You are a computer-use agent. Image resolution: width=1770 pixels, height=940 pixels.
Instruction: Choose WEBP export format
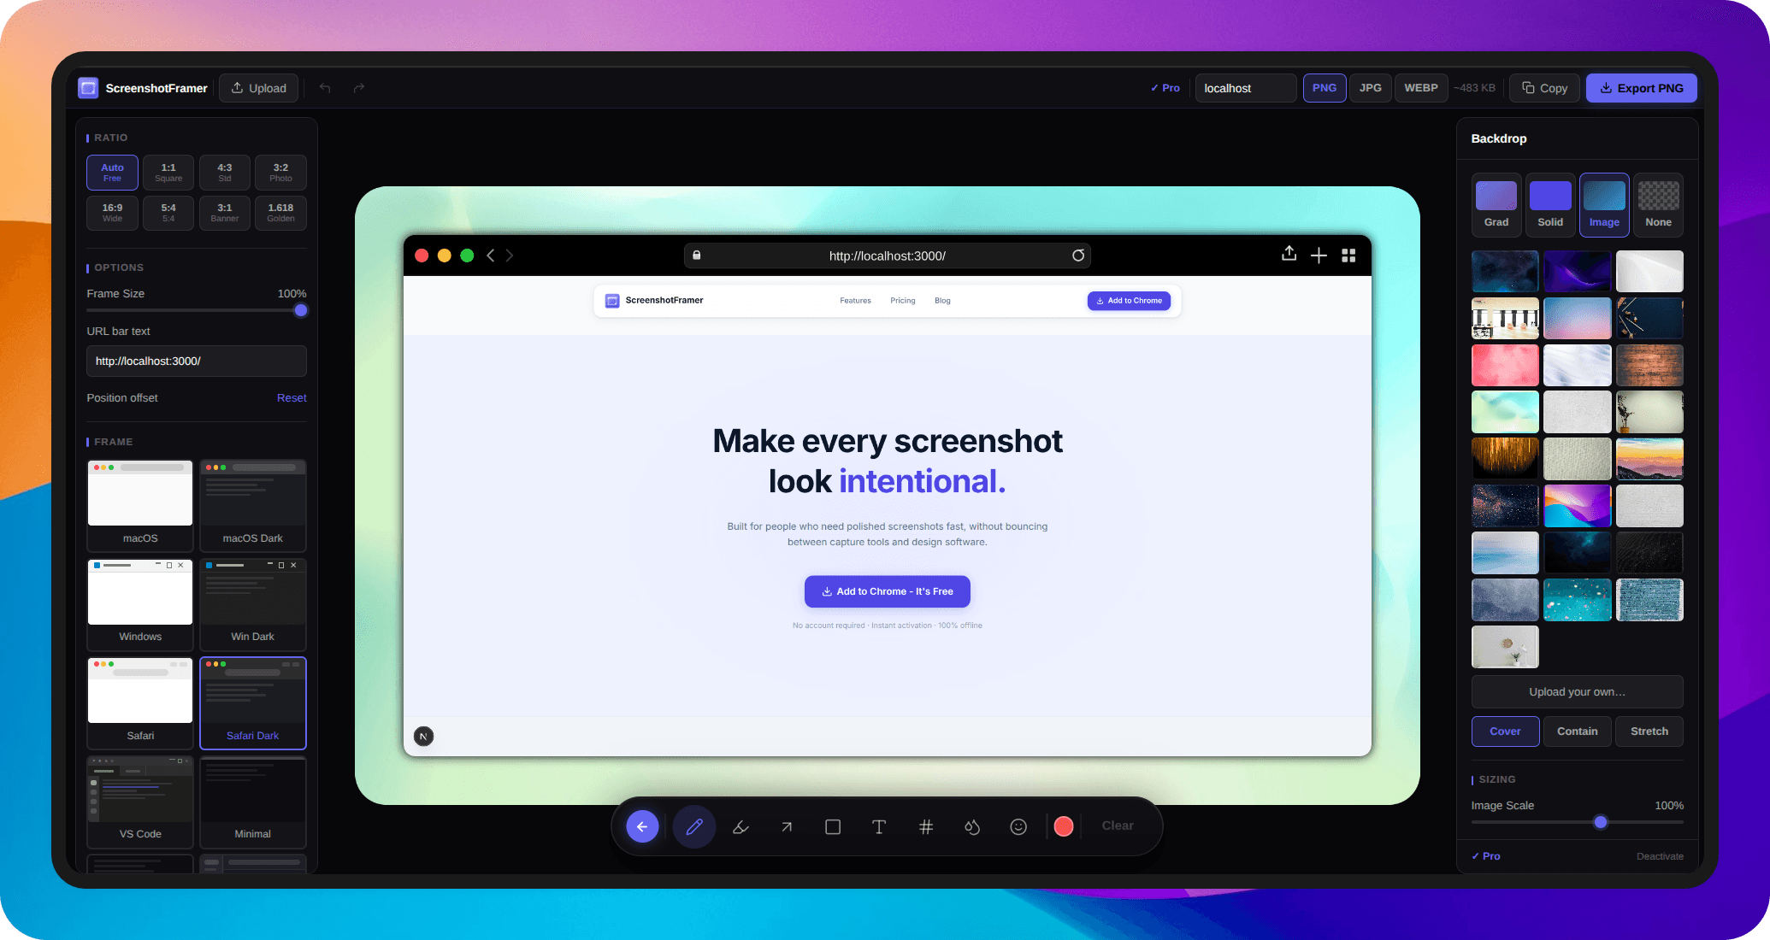click(x=1421, y=88)
